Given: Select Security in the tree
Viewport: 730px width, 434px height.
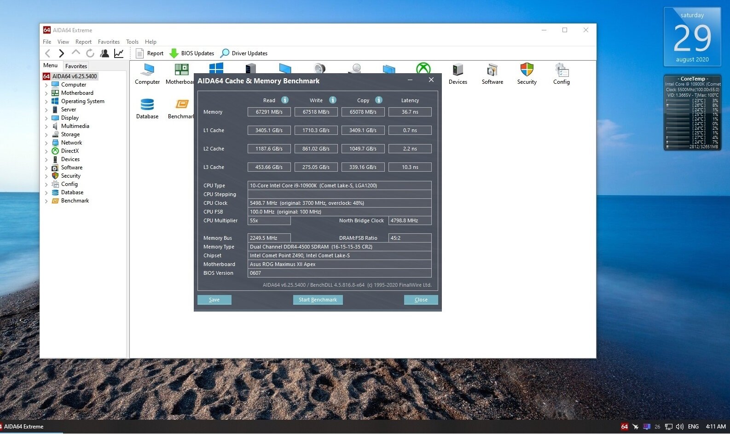Looking at the screenshot, I should pos(70,176).
